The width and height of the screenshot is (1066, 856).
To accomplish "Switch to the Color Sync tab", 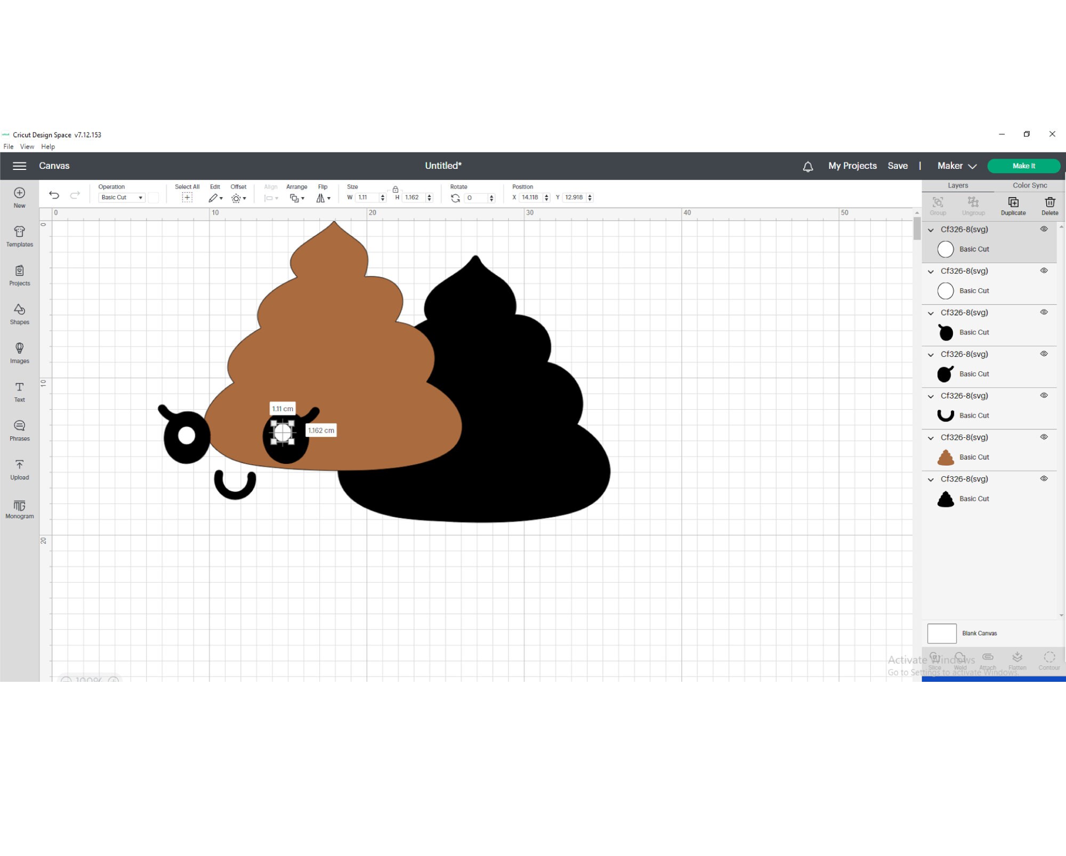I will coord(1029,185).
